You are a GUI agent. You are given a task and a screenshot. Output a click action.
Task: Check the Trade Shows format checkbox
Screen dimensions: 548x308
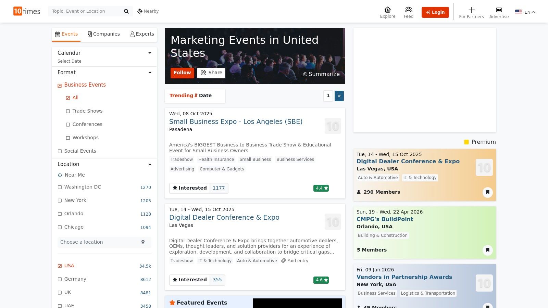(x=68, y=111)
